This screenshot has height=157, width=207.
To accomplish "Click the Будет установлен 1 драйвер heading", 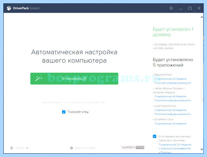I will 173,32.
